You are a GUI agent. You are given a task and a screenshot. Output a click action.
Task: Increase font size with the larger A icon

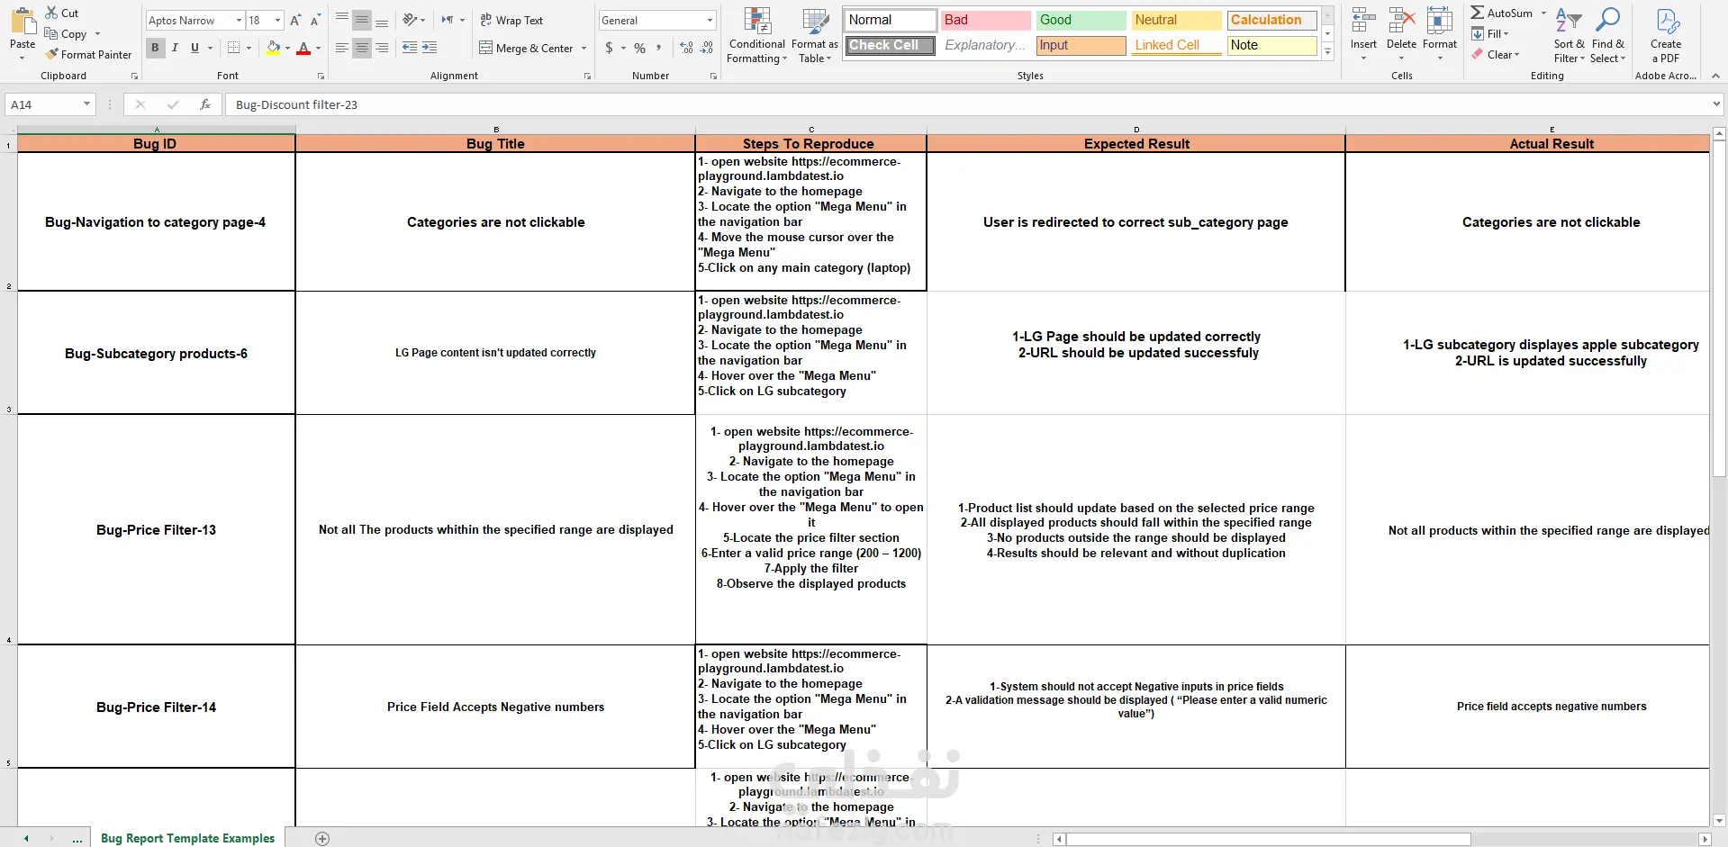295,20
